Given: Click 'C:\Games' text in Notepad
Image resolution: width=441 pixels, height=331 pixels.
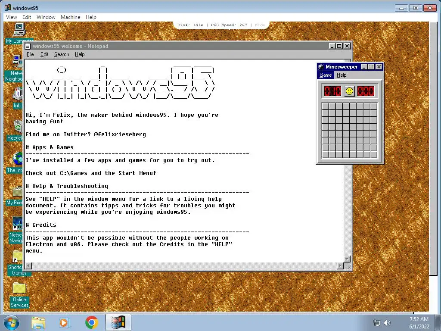Looking at the screenshot, I should pyautogui.click(x=74, y=173).
